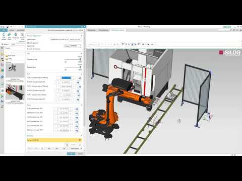The image size is (242, 181).
Task: Collapse the jog rate section with sliders
Action: [82, 53]
